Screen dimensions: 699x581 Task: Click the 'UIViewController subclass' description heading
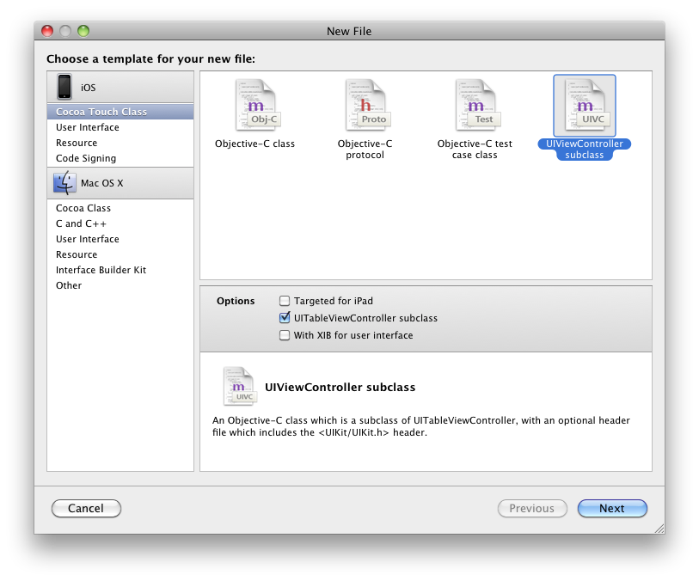[340, 387]
